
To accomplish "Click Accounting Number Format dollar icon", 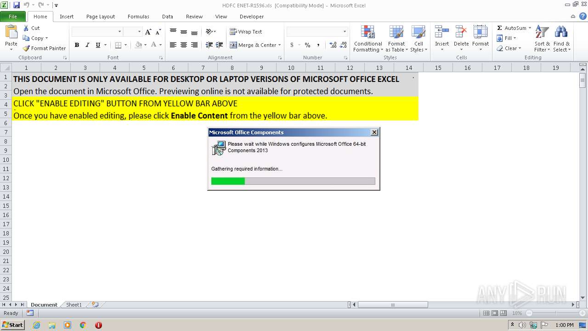I will point(292,45).
